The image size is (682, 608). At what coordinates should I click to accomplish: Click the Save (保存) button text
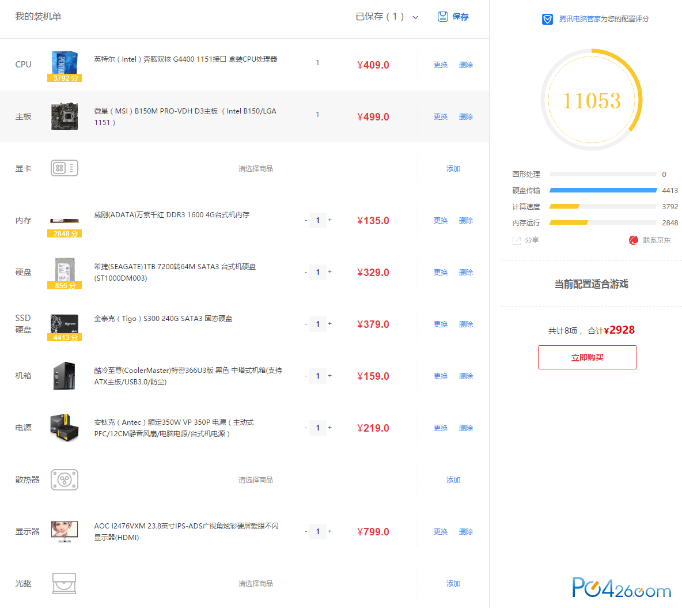[460, 17]
